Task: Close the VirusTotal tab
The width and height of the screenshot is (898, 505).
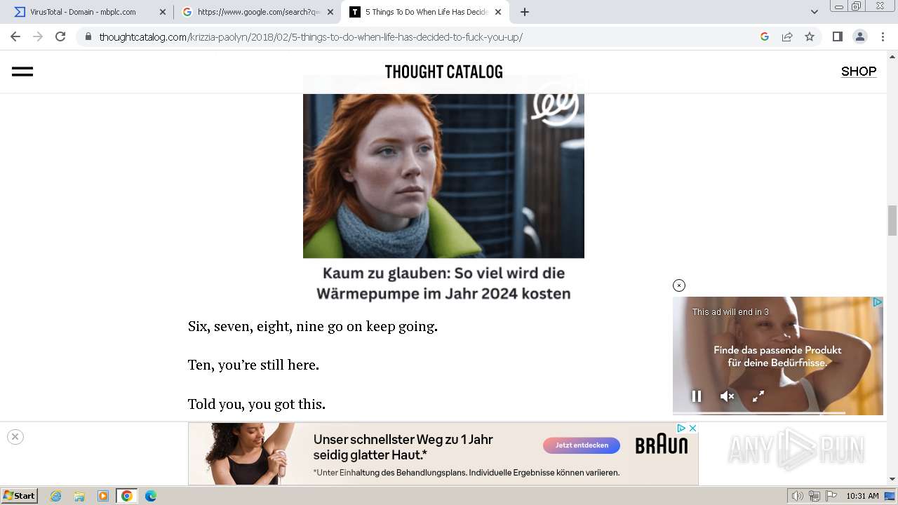Action: [163, 12]
